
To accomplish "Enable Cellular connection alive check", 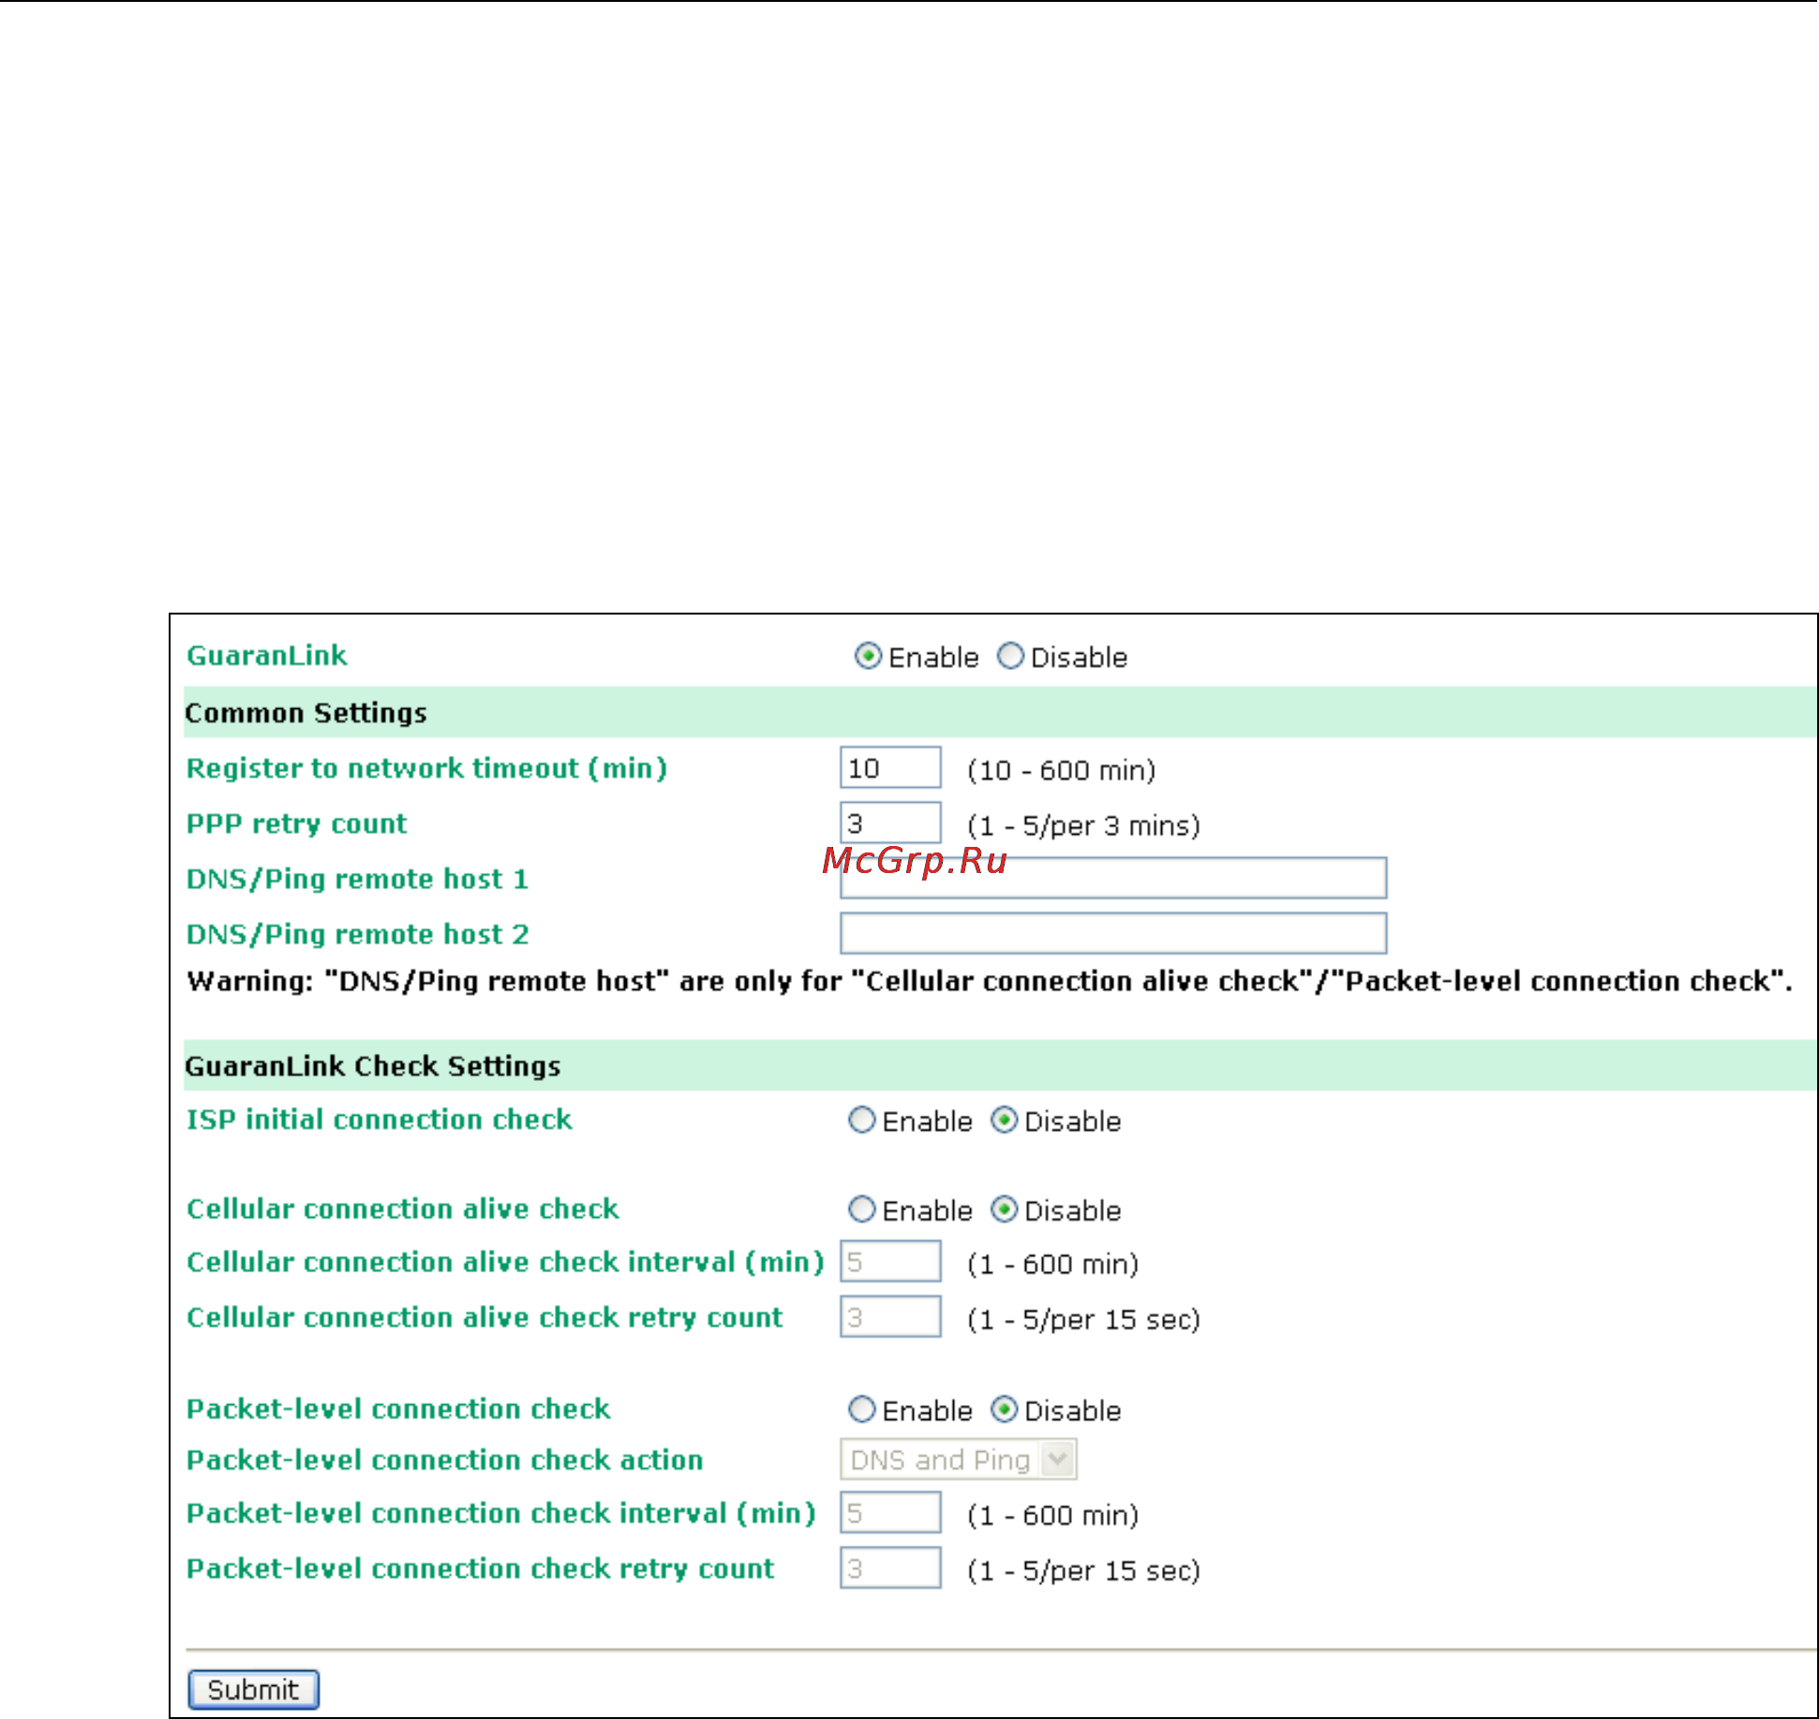I will [x=861, y=1209].
